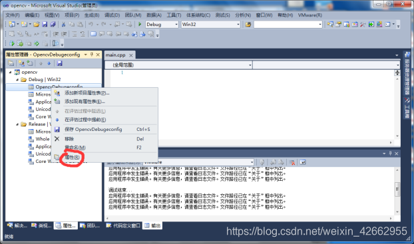The image size is (414, 244).
Task: Click the green Start Debugging arrow
Action: pos(140,25)
